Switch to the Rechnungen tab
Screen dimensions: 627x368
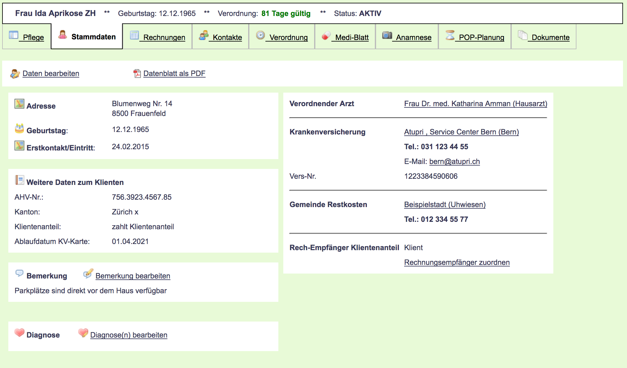(164, 38)
